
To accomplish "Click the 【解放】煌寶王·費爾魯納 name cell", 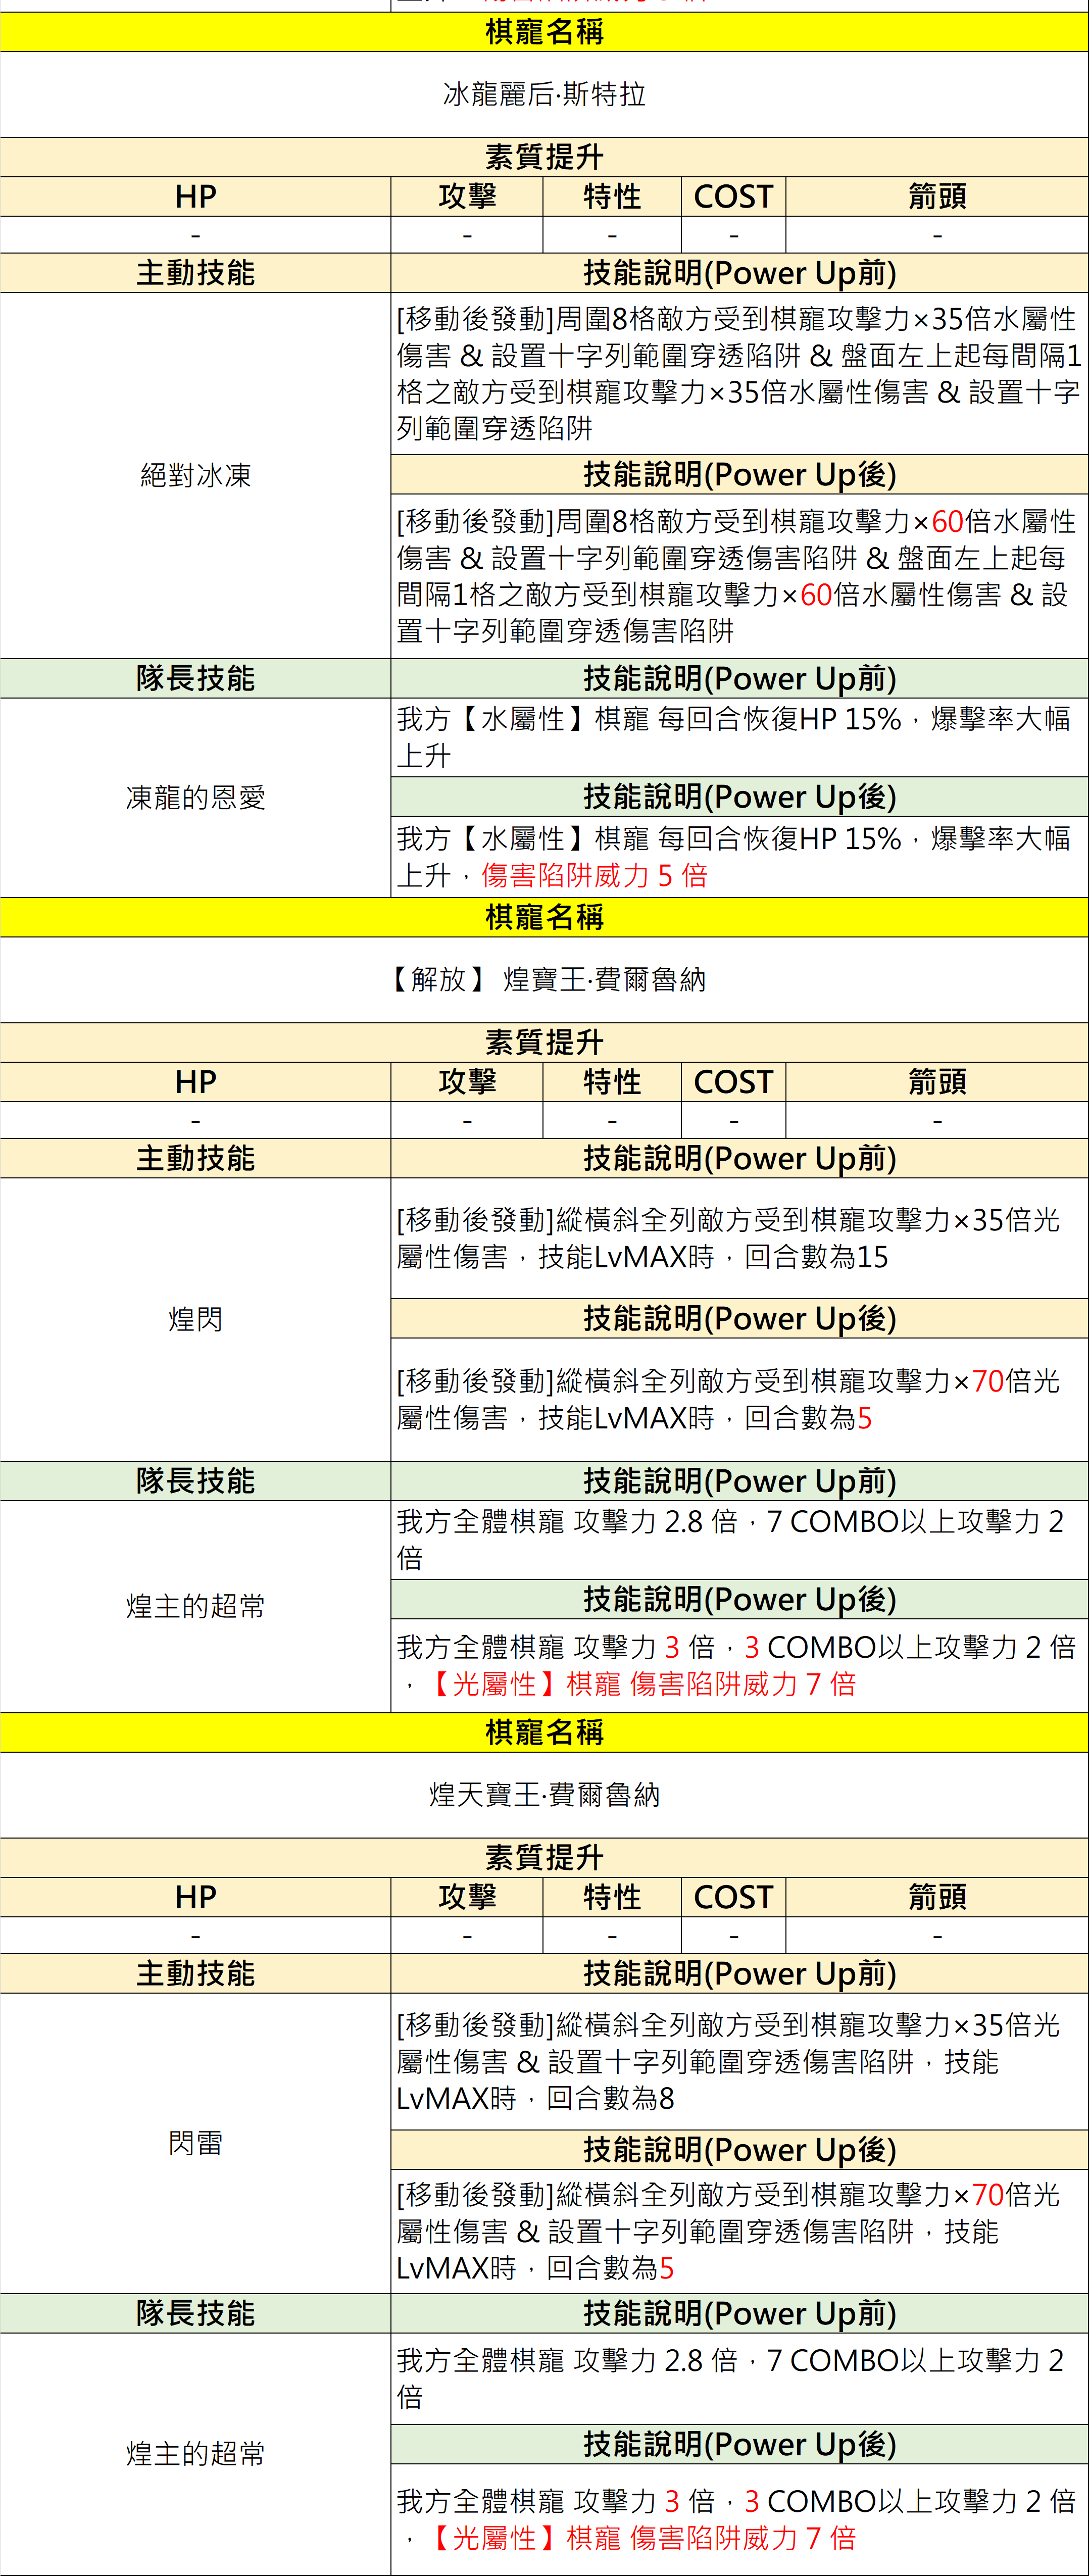I will coord(544,979).
